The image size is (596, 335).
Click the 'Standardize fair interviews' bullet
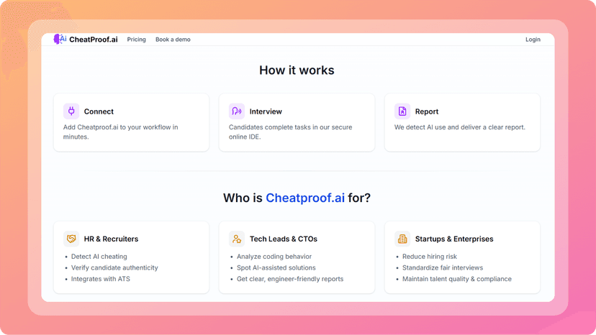443,267
